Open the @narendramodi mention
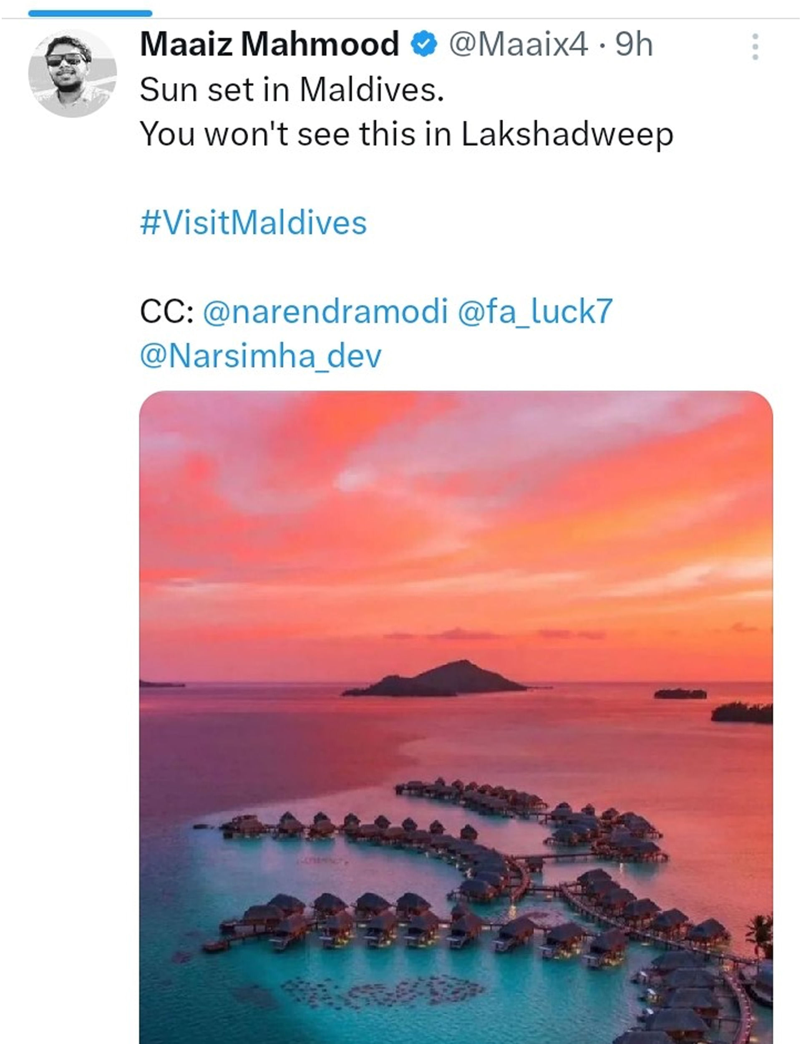Screen dimensions: 801x1044 tap(326, 311)
